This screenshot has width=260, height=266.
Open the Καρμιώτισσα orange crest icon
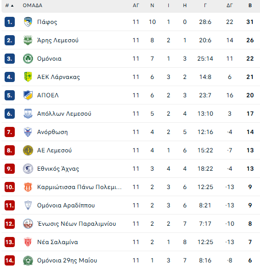point(28,187)
